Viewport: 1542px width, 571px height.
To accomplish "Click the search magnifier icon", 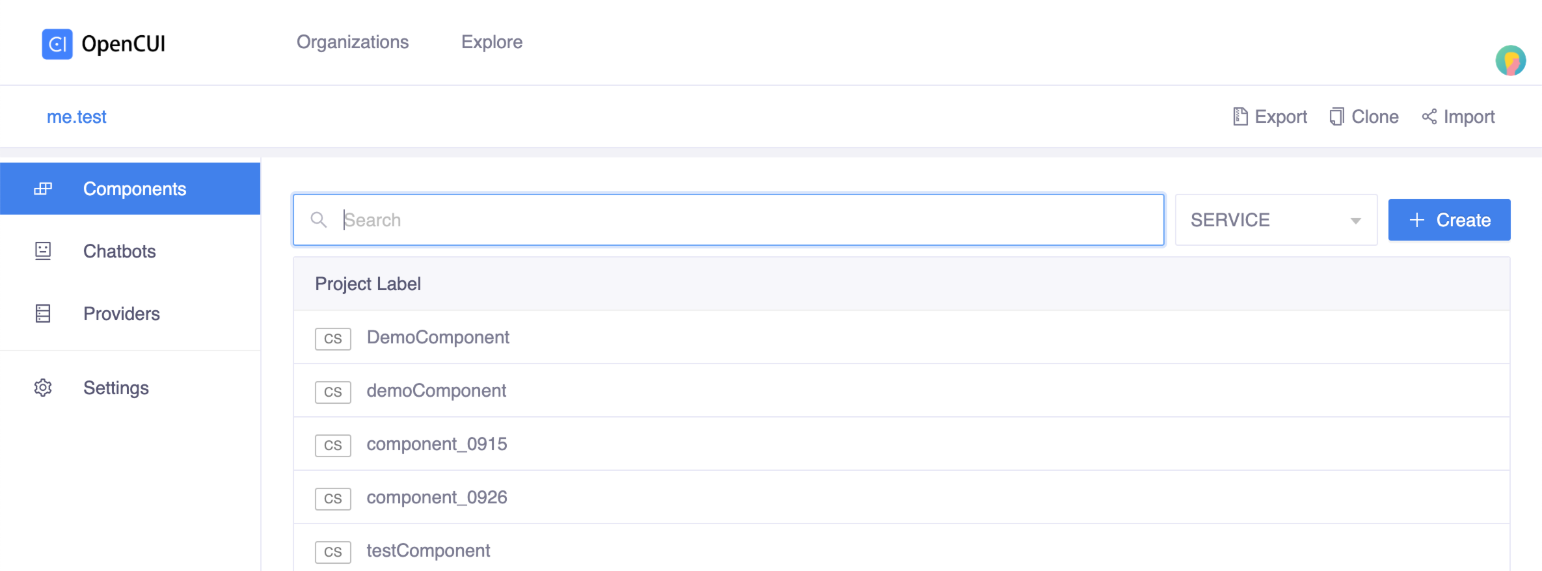I will (319, 220).
